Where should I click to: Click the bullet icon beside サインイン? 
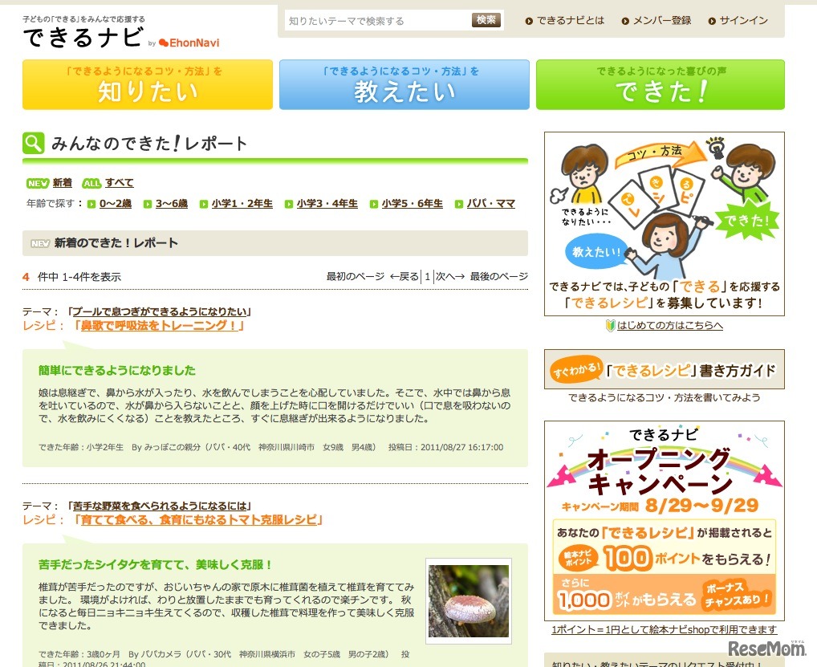point(712,22)
